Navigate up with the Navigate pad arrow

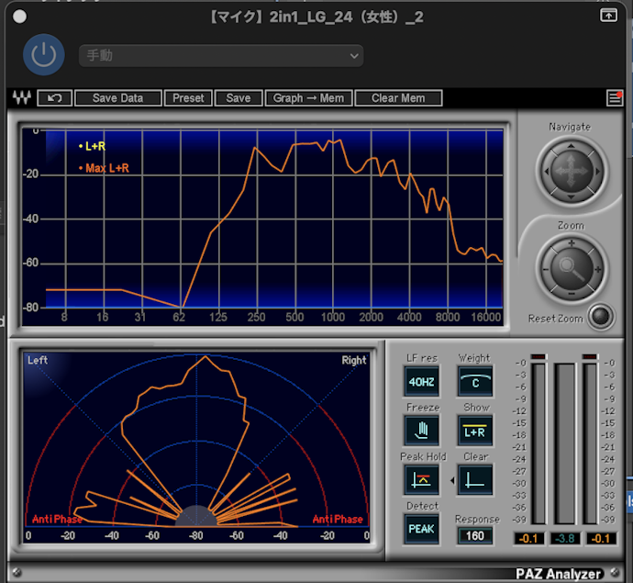571,146
